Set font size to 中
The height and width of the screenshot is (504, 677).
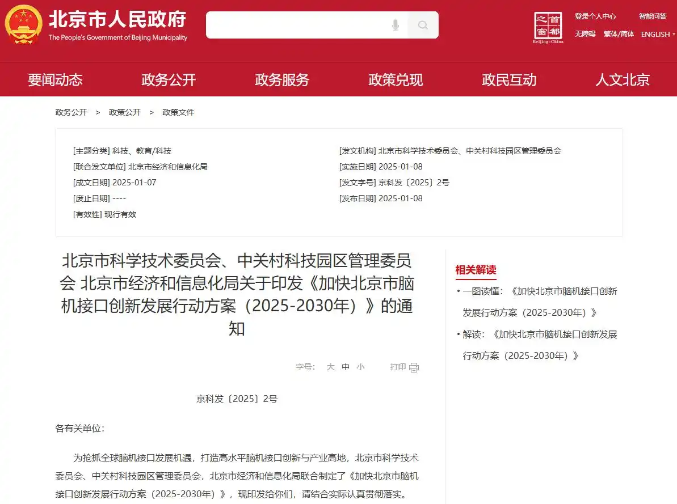pos(346,367)
